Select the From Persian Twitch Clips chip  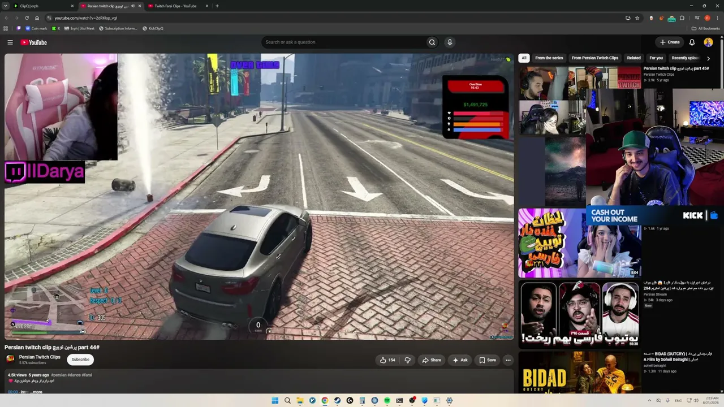[x=595, y=58]
